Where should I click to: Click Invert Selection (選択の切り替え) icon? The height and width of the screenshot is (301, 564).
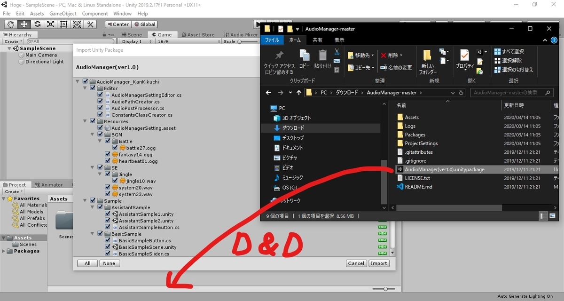tap(497, 70)
